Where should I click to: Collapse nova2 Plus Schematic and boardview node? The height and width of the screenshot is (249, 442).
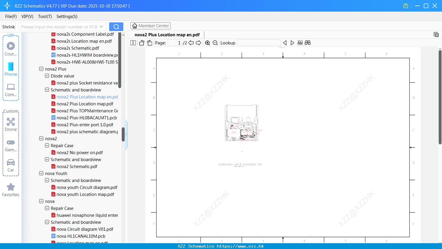tap(47, 90)
